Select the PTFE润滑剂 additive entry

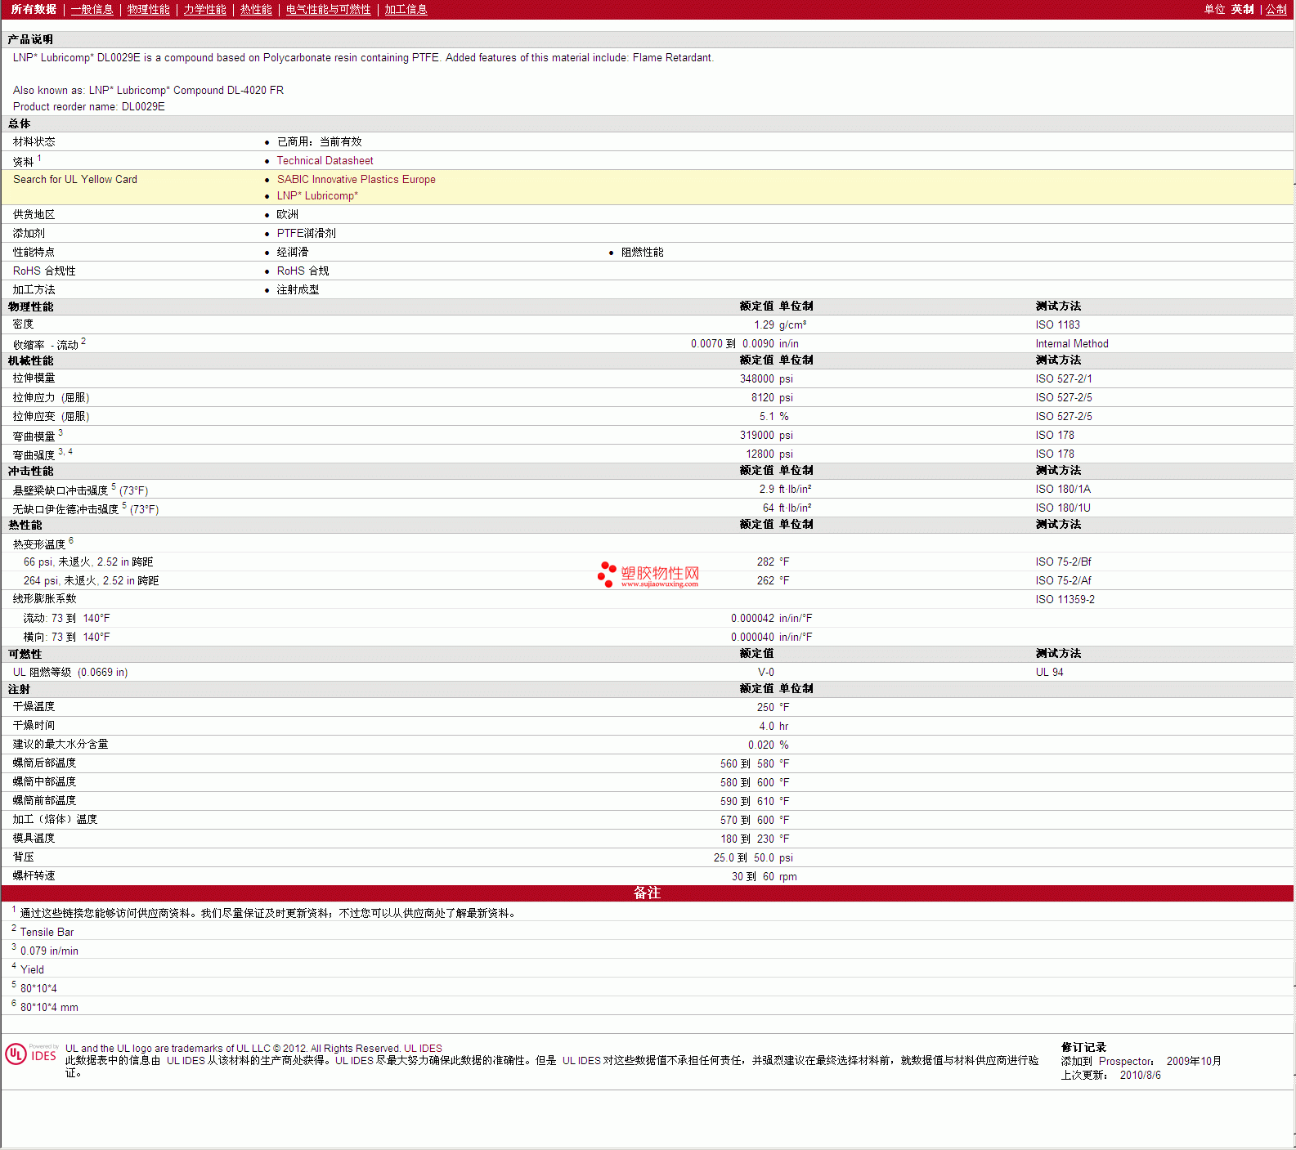[306, 234]
